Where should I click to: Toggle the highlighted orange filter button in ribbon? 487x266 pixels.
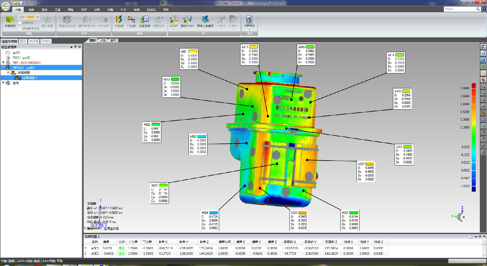[30, 17]
